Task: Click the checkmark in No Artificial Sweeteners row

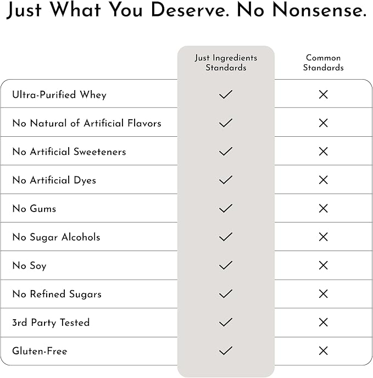Action: click(225, 152)
